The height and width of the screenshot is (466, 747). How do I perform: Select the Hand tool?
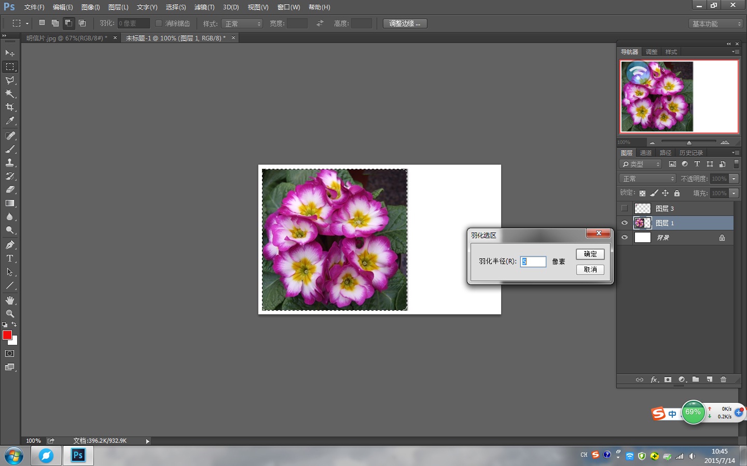9,300
